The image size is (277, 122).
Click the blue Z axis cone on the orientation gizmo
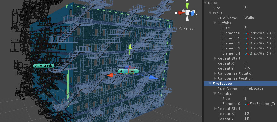[192, 14]
